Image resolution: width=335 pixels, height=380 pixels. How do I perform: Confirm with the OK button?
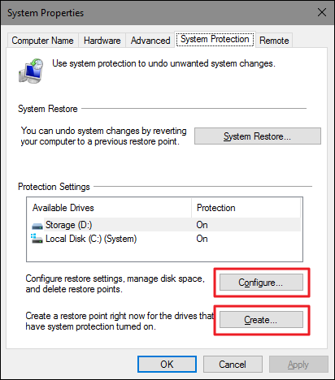[x=167, y=364]
